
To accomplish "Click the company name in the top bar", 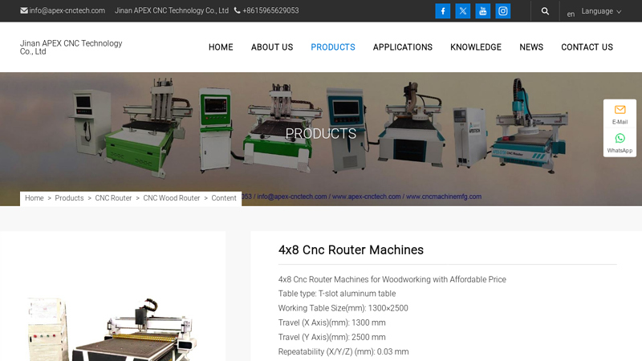I will pyautogui.click(x=172, y=10).
